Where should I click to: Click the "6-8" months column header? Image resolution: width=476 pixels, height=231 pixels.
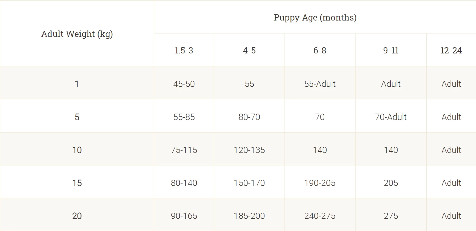pyautogui.click(x=320, y=50)
